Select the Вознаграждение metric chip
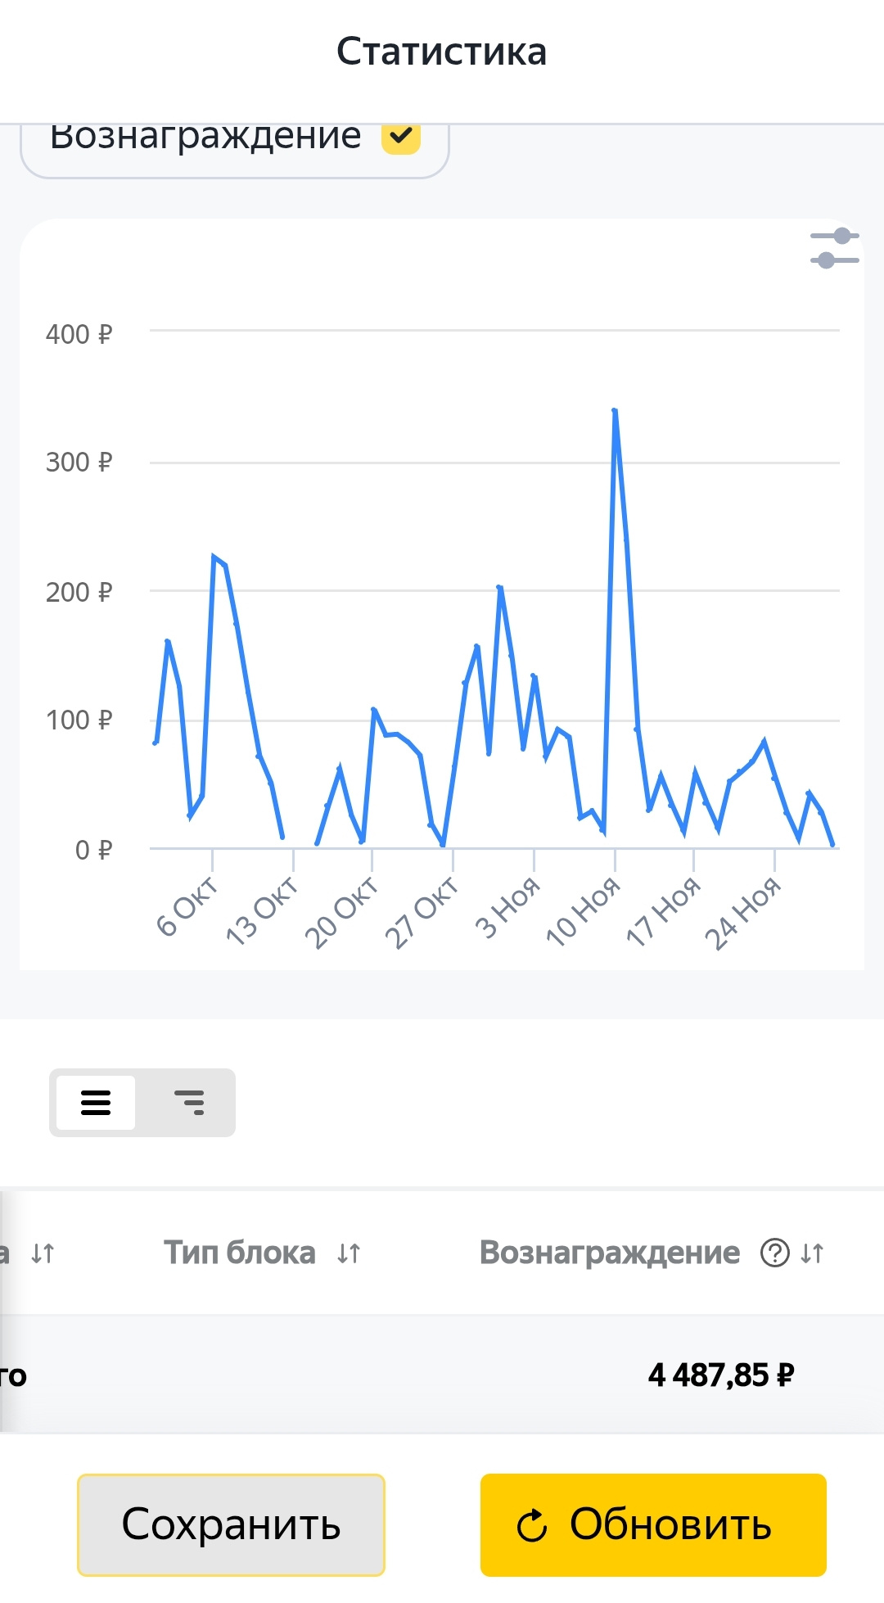Screen dimensions: 884x1603 click(206, 139)
